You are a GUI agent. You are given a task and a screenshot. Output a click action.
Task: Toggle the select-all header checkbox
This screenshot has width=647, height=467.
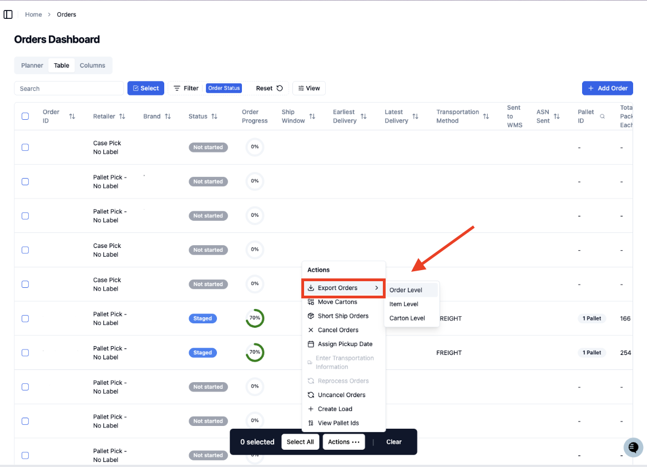(x=25, y=116)
